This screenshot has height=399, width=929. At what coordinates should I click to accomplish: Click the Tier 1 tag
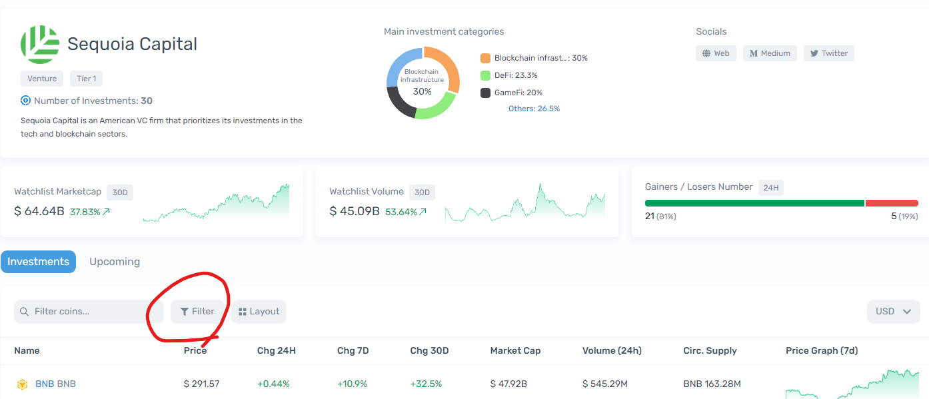click(x=86, y=79)
